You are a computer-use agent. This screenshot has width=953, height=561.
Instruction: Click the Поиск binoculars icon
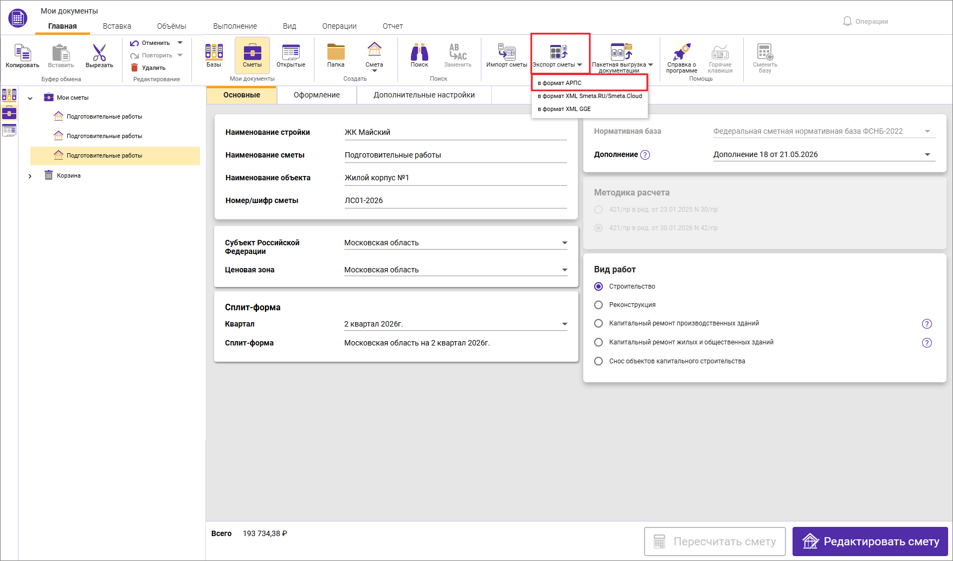[x=419, y=52]
